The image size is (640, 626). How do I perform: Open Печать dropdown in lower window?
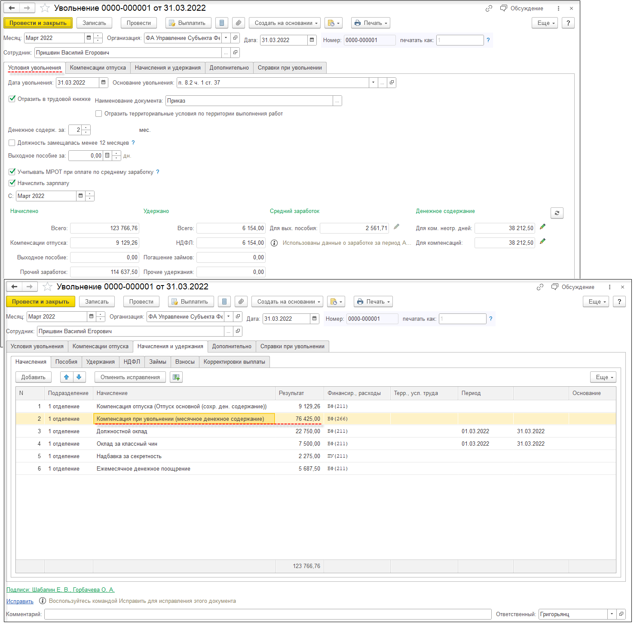[373, 301]
